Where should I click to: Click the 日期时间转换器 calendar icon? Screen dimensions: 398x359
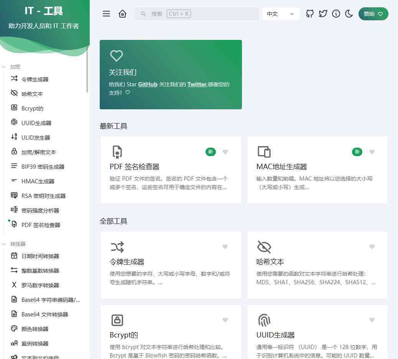[14, 255]
